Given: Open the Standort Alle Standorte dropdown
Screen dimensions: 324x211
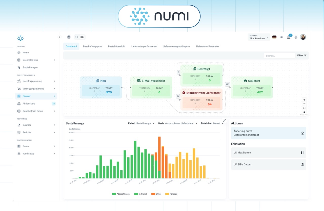Looking at the screenshot, I should pos(259,37).
